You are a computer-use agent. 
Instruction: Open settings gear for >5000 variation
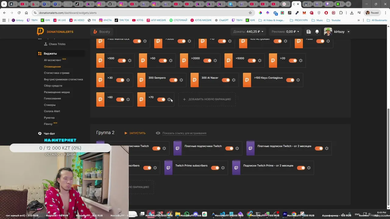260,61
